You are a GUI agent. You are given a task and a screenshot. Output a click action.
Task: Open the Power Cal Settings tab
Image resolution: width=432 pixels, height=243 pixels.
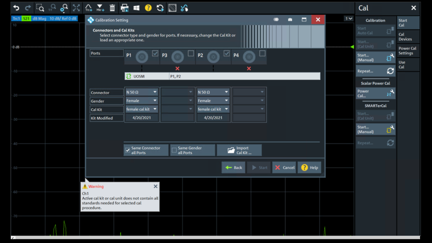pyautogui.click(x=407, y=51)
